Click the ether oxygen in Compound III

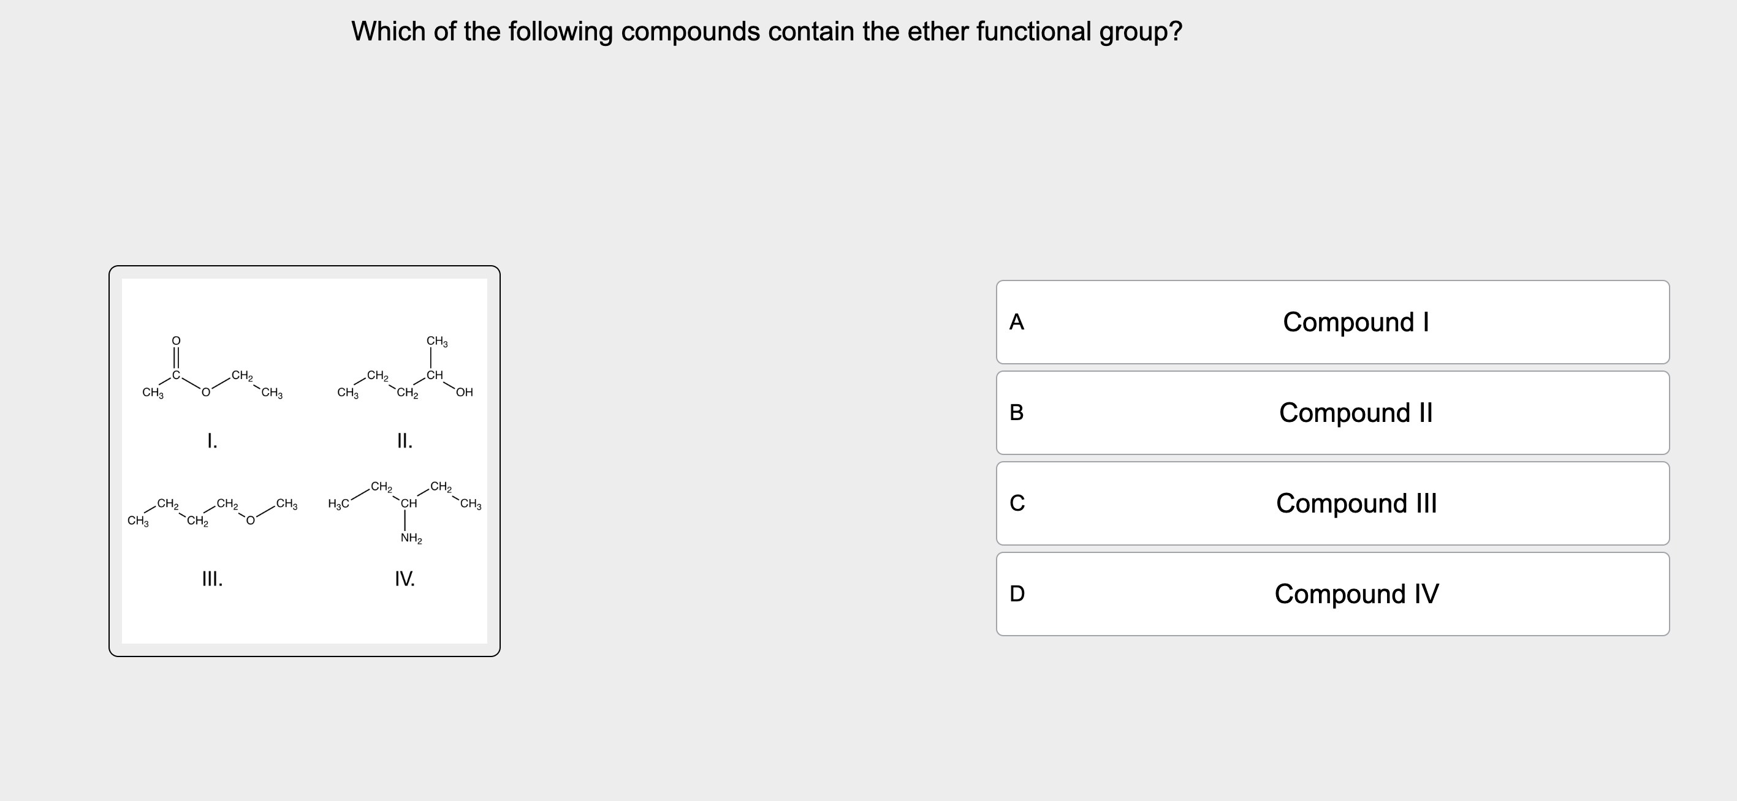[250, 519]
